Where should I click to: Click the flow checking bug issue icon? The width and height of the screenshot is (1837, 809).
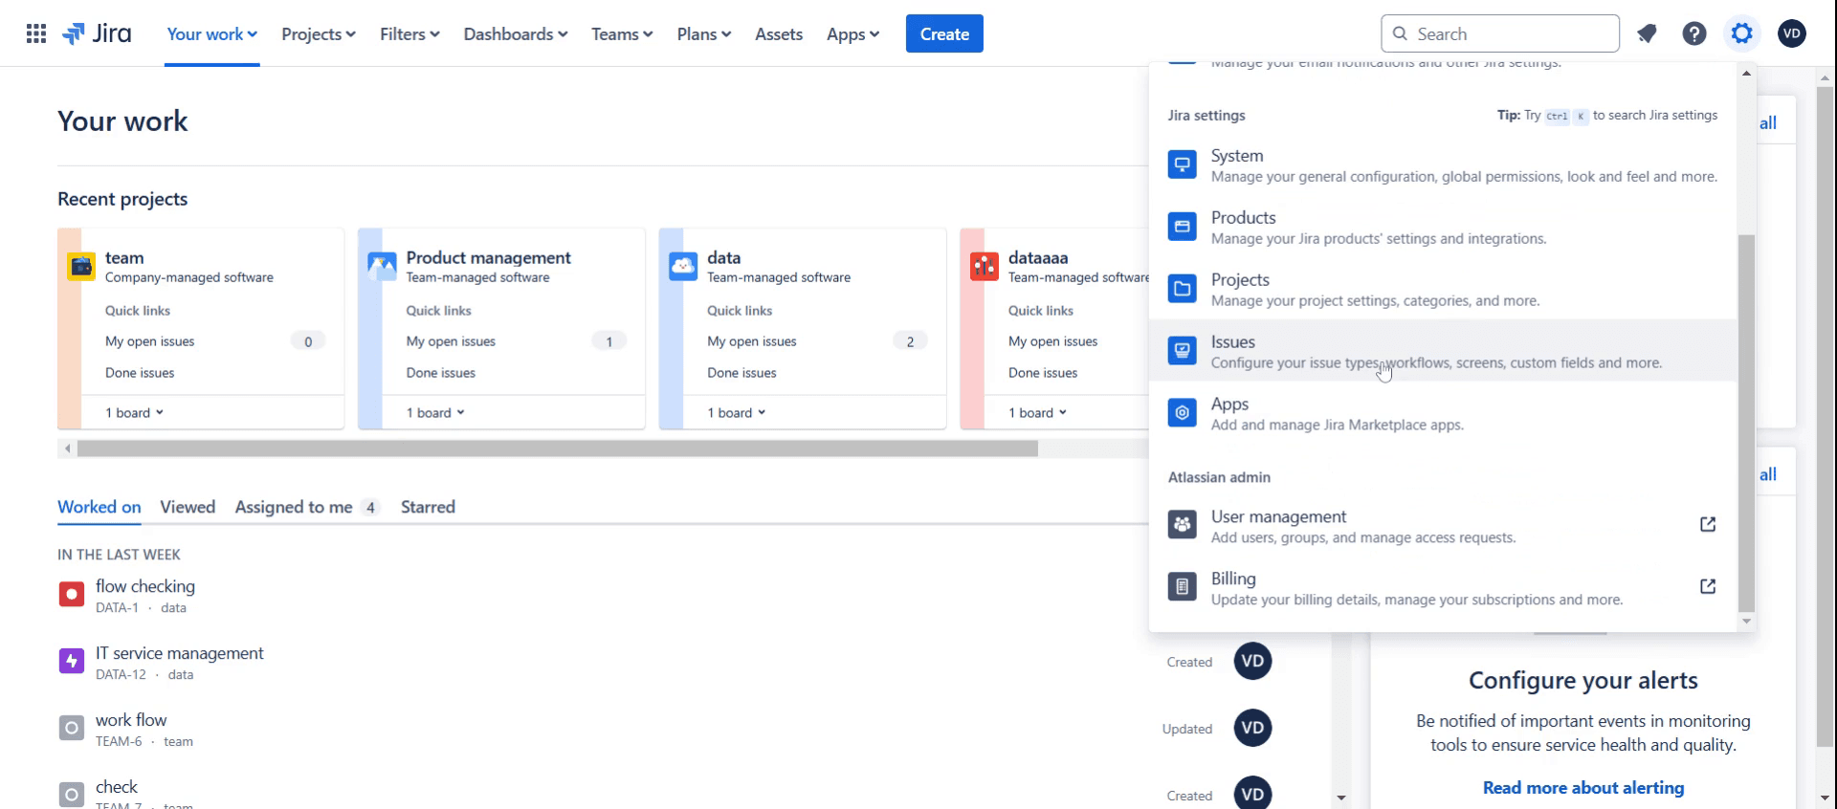[x=72, y=595]
